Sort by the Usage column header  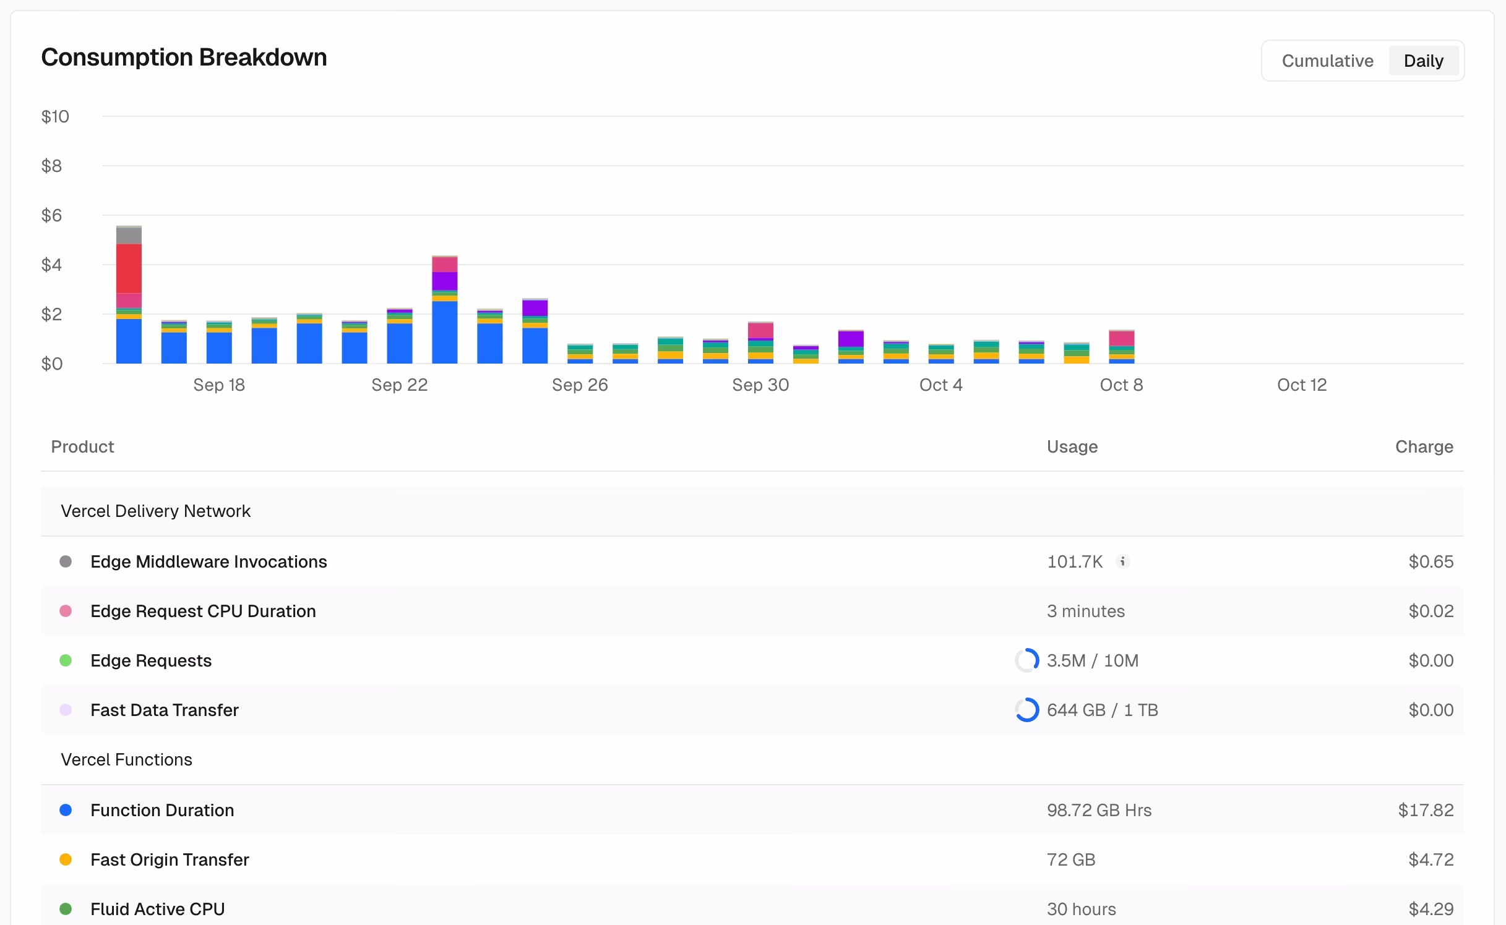pos(1072,446)
